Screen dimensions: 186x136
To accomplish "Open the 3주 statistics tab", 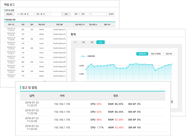I will point(92,42).
